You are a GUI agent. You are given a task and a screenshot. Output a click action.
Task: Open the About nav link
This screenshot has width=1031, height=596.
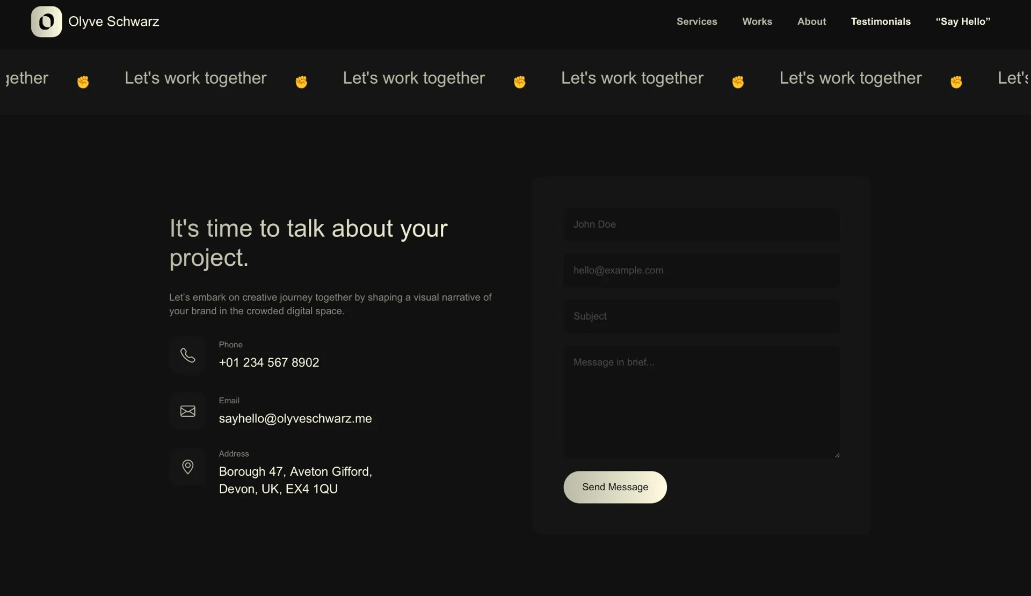[811, 21]
